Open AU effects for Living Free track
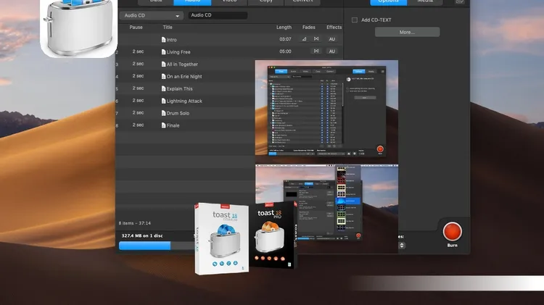Screen dimensions: 544x305 332,51
